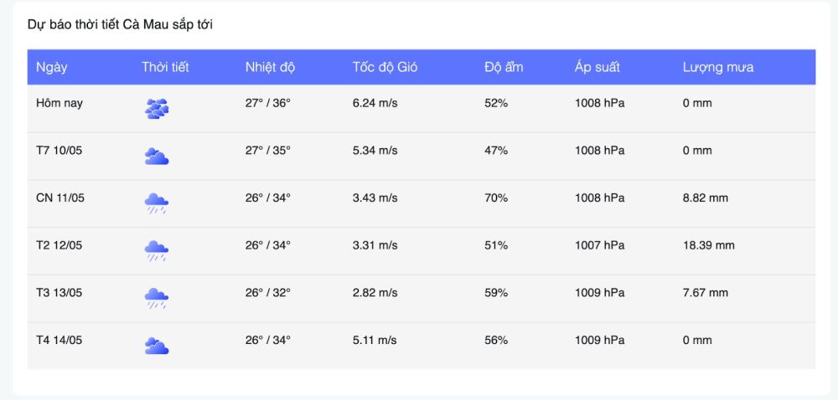Viewport: 838px width, 400px height.
Task: Click the 2.82 m/s wind speed value
Action: 375,293
